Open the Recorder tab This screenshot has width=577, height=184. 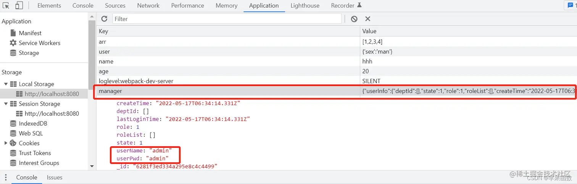346,5
